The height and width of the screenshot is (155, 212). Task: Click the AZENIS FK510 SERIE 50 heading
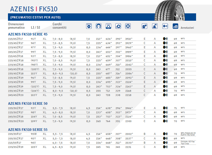coord(28,103)
